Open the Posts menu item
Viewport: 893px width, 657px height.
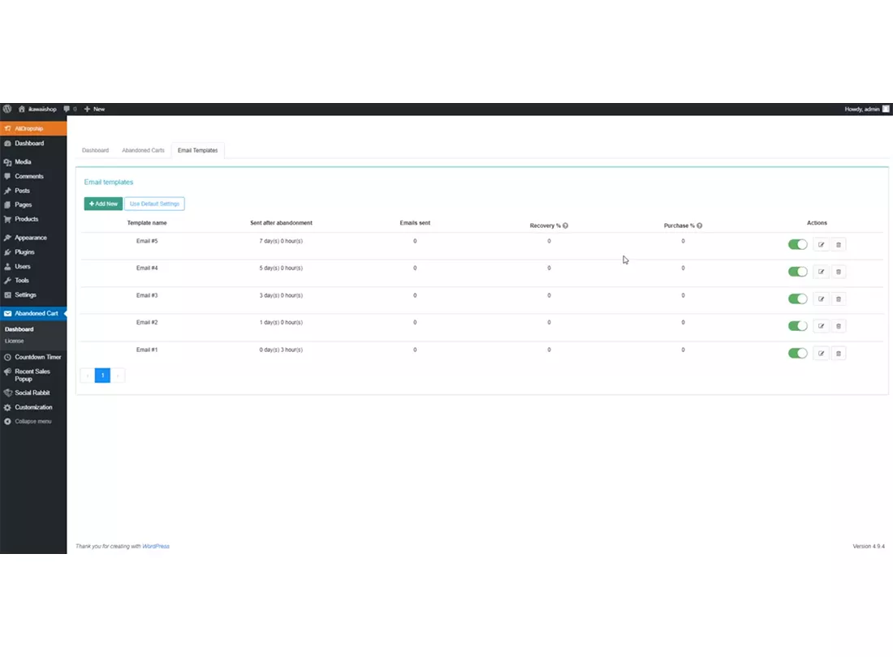point(33,191)
